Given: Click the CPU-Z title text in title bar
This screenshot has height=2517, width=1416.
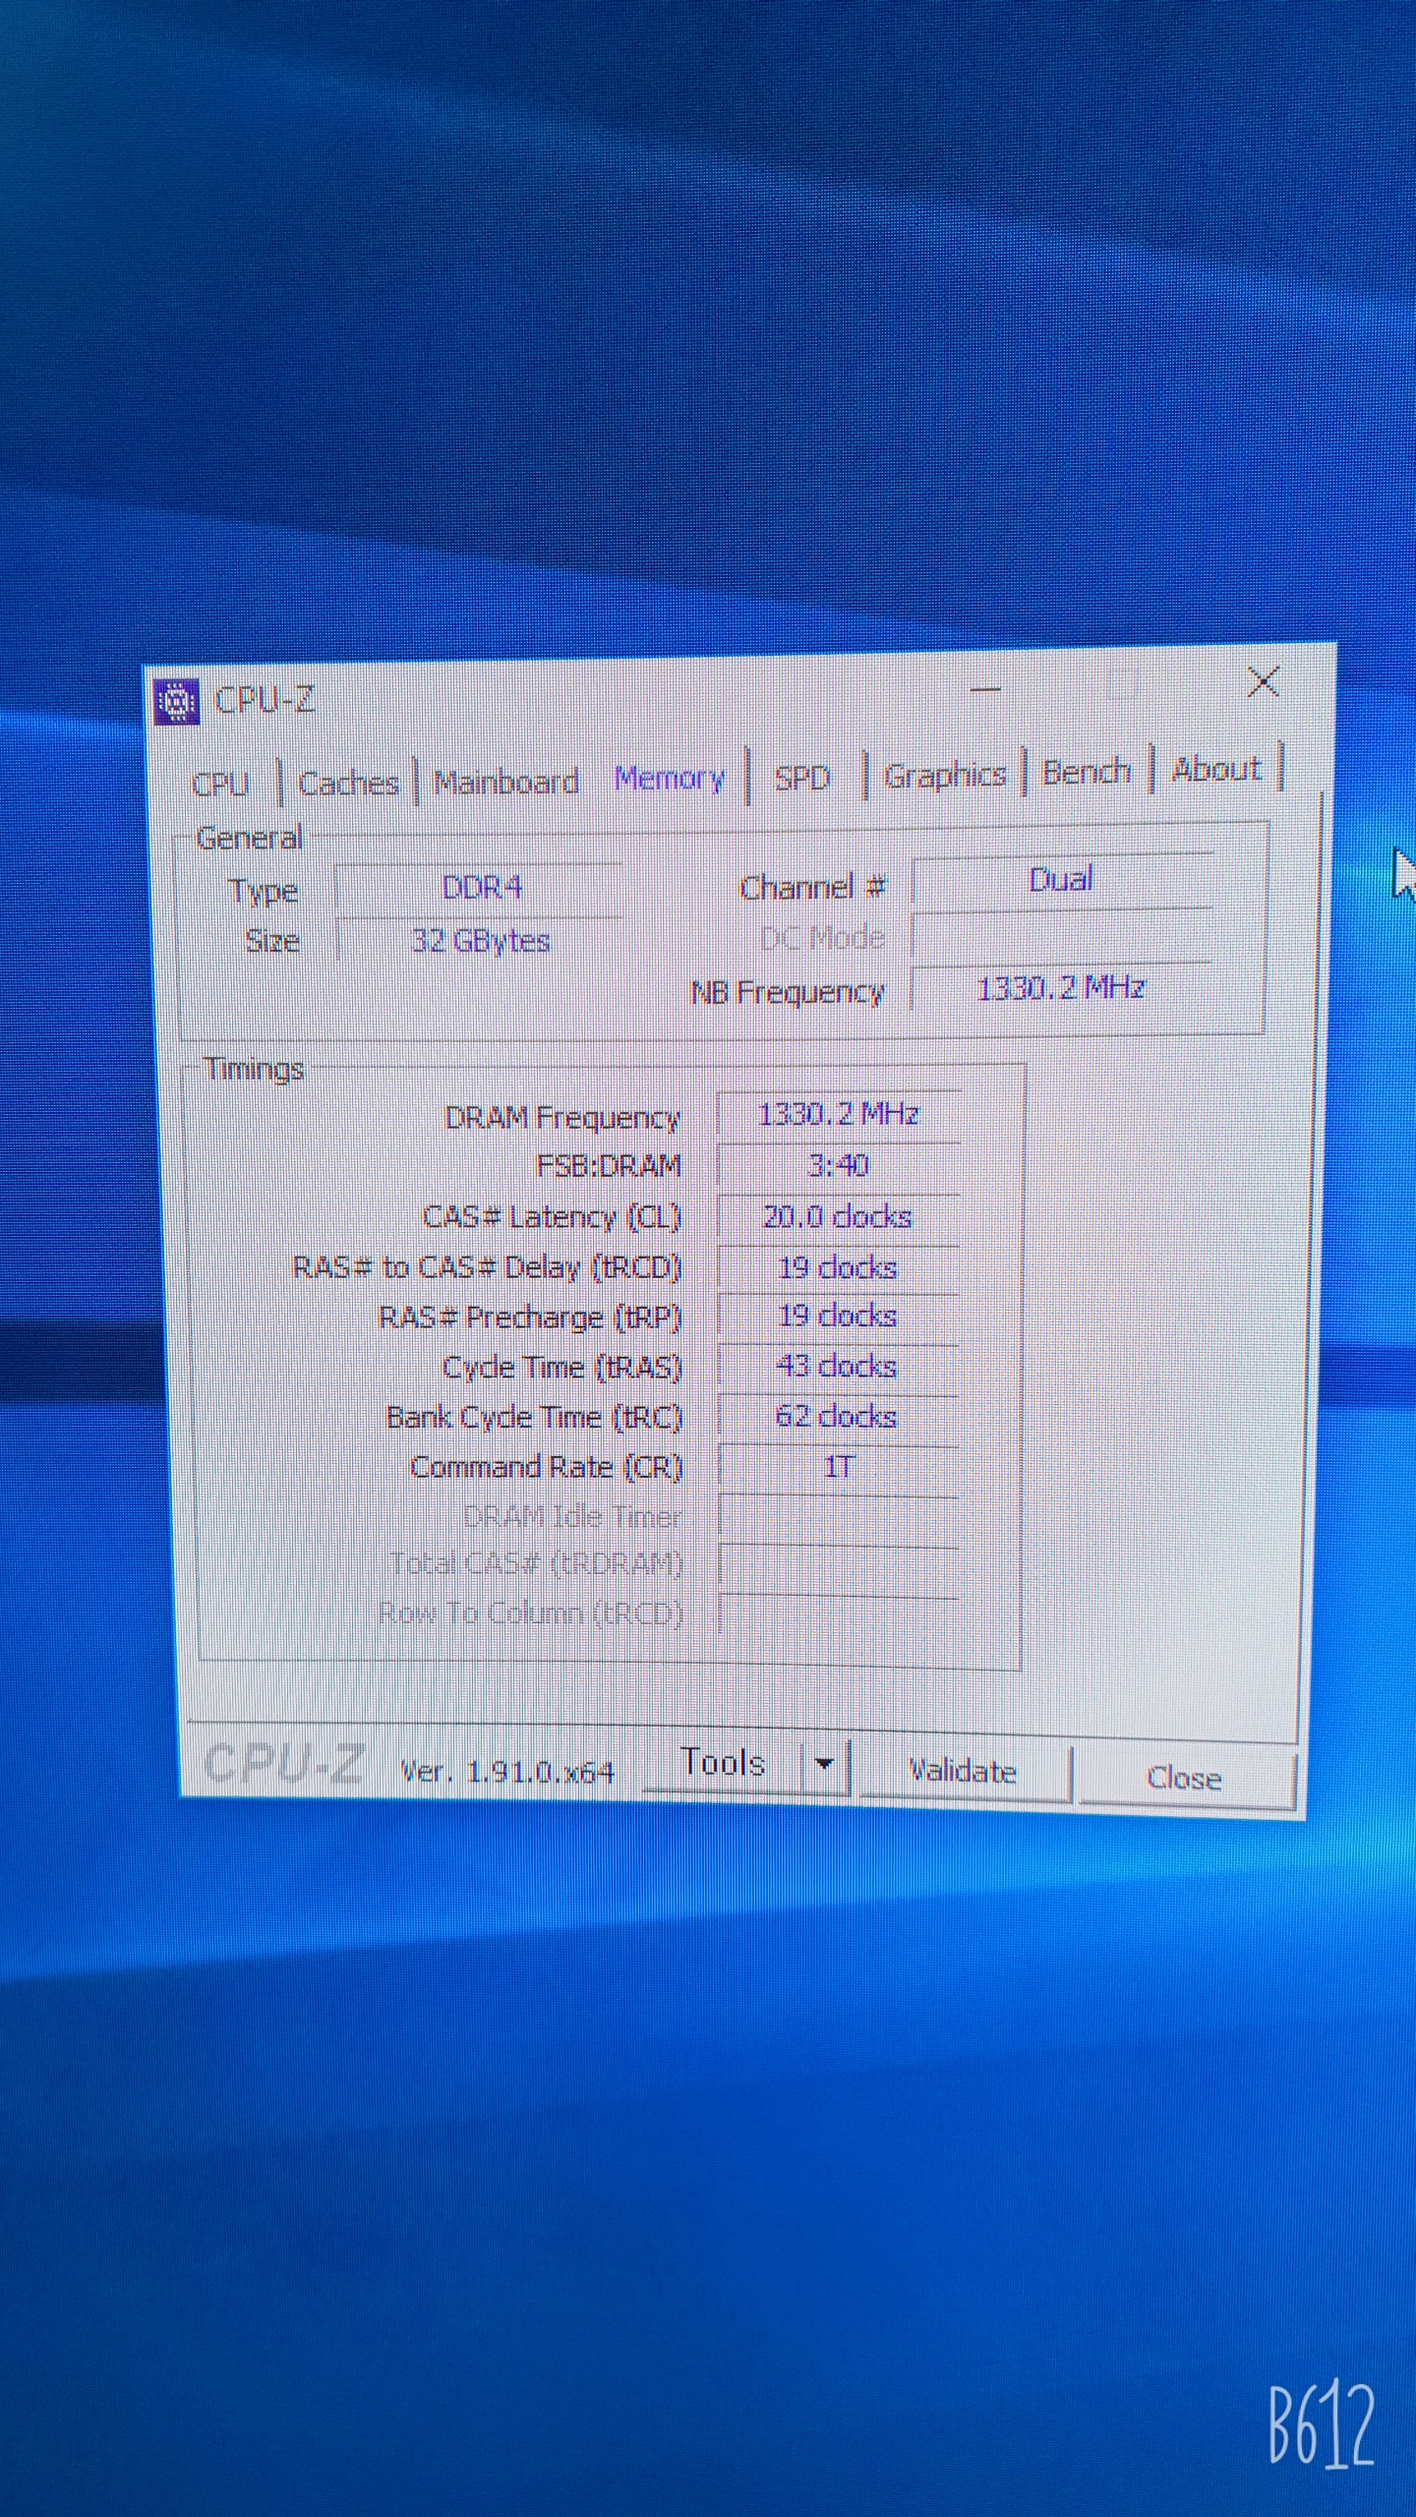Looking at the screenshot, I should point(264,700).
